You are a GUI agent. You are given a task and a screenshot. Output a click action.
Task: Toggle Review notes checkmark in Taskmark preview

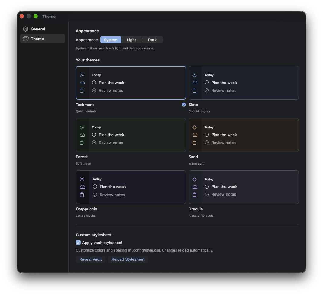coord(94,90)
